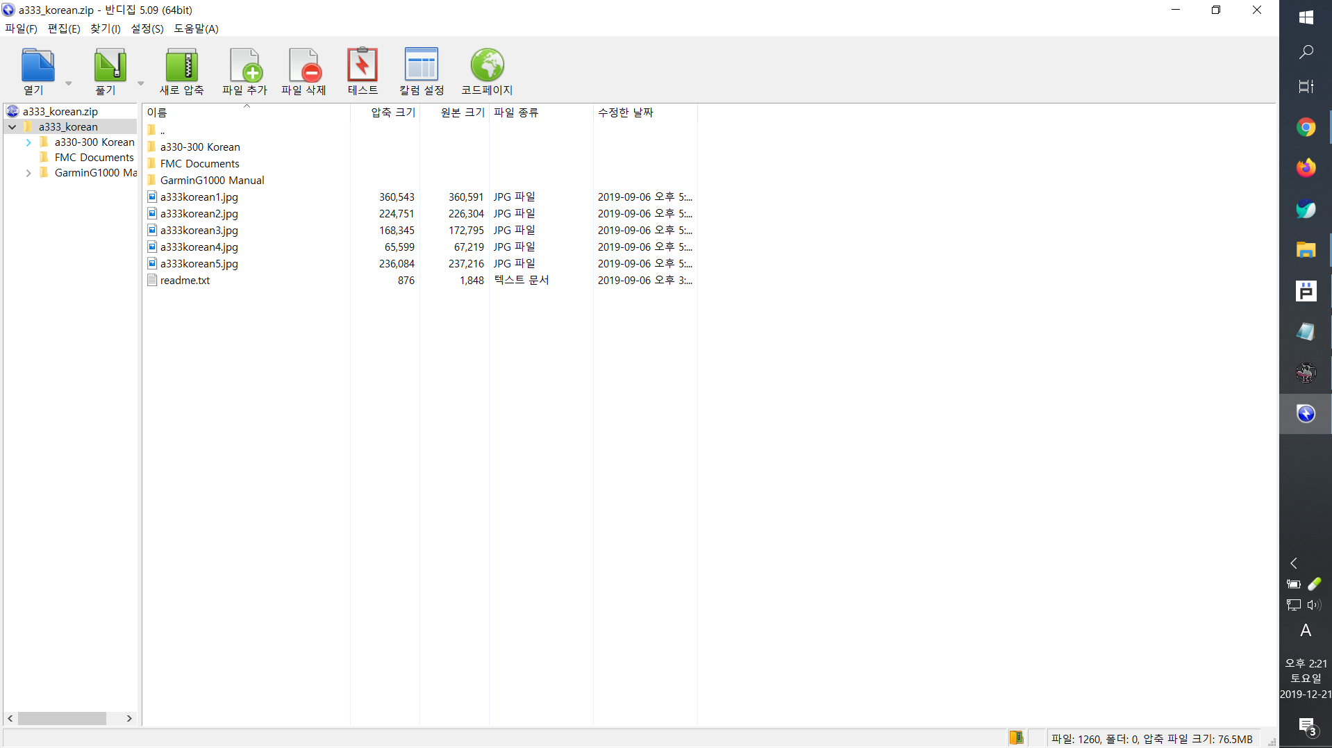The height and width of the screenshot is (748, 1332).
Task: Select GarminG1000 Manual folder in list
Action: pos(212,181)
